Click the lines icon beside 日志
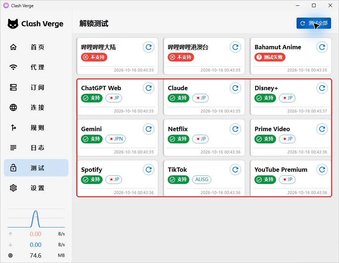The image size is (339, 263). click(x=13, y=148)
